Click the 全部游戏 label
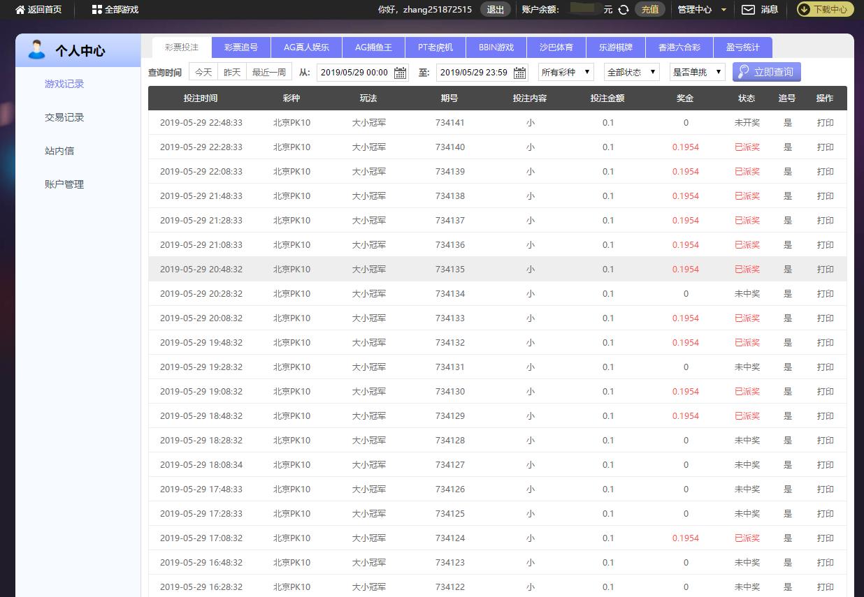 122,10
